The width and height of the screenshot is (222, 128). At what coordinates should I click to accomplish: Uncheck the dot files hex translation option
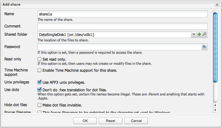click(x=40, y=90)
